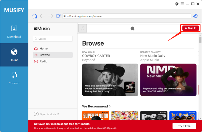Open the Convert section

point(14,78)
